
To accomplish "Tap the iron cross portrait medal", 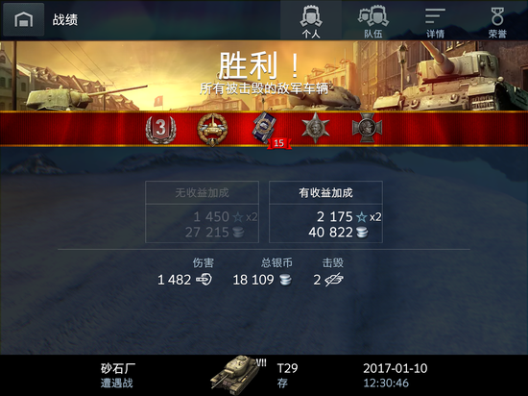I will [x=367, y=128].
